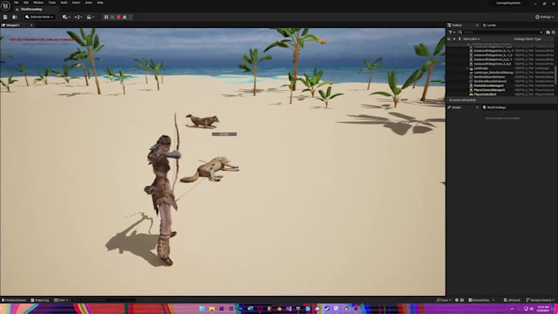Open the Tools menu

(52, 2)
